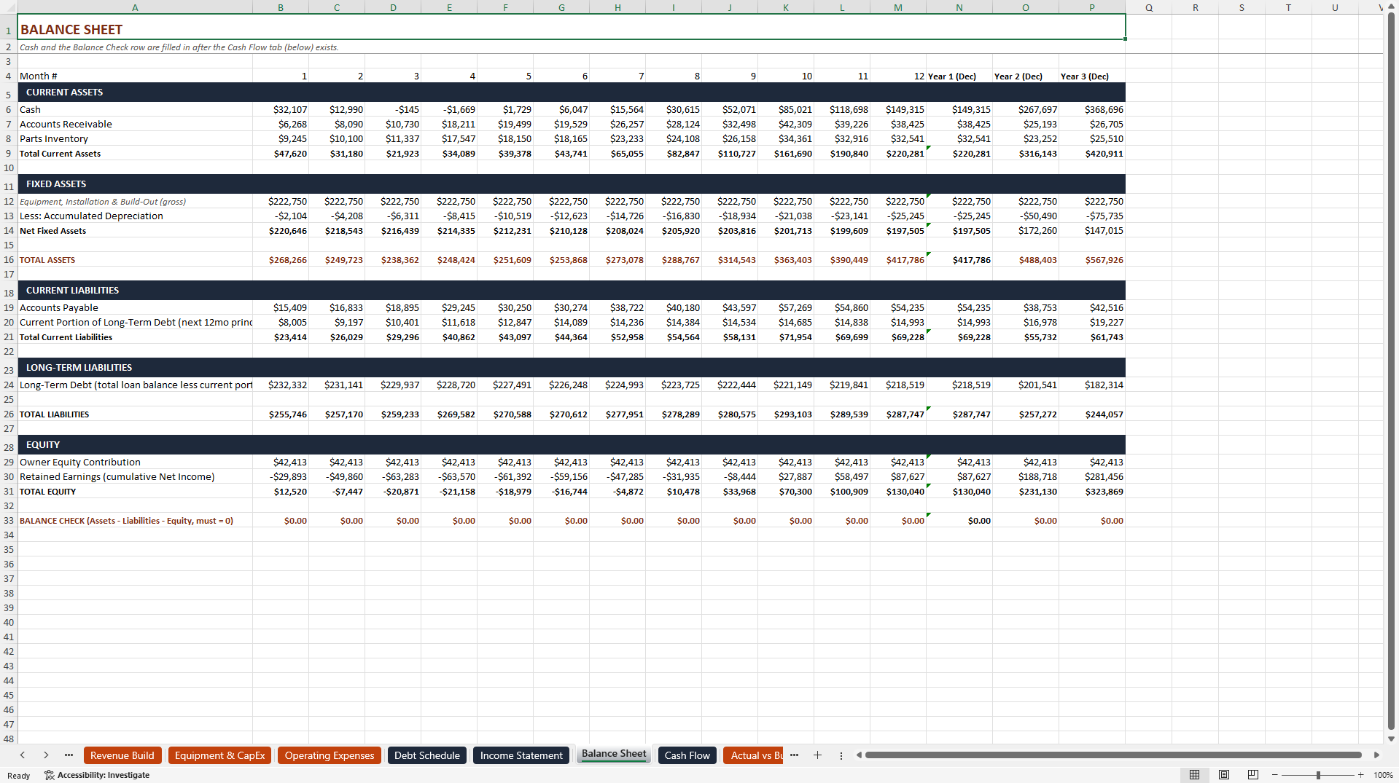Open the Revenue Build sheet
Image resolution: width=1399 pixels, height=783 pixels.
[x=122, y=755]
